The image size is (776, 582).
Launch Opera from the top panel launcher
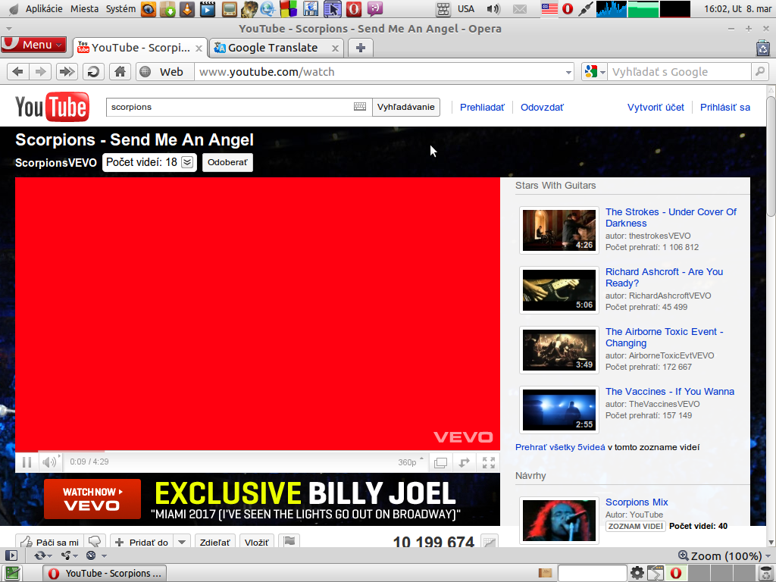[x=354, y=8]
